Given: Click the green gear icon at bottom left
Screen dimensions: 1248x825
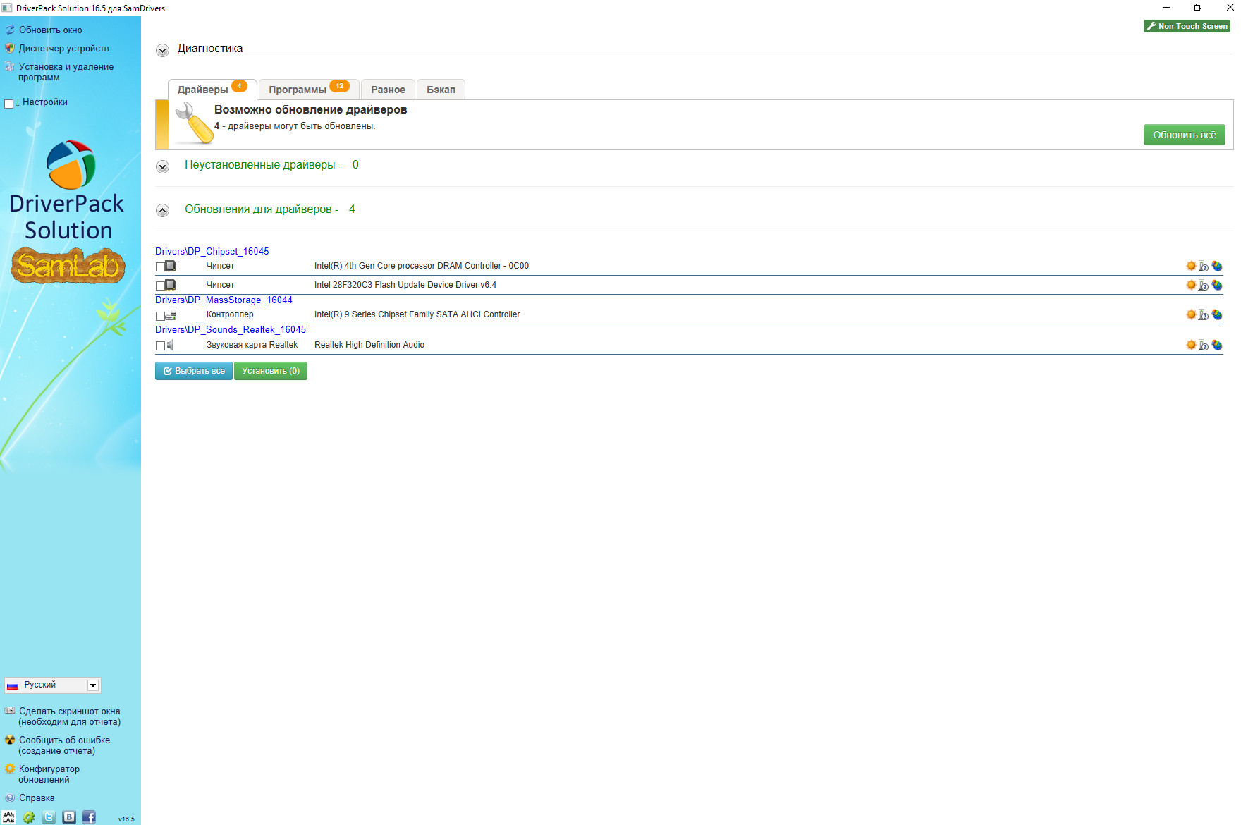Looking at the screenshot, I should click(29, 817).
